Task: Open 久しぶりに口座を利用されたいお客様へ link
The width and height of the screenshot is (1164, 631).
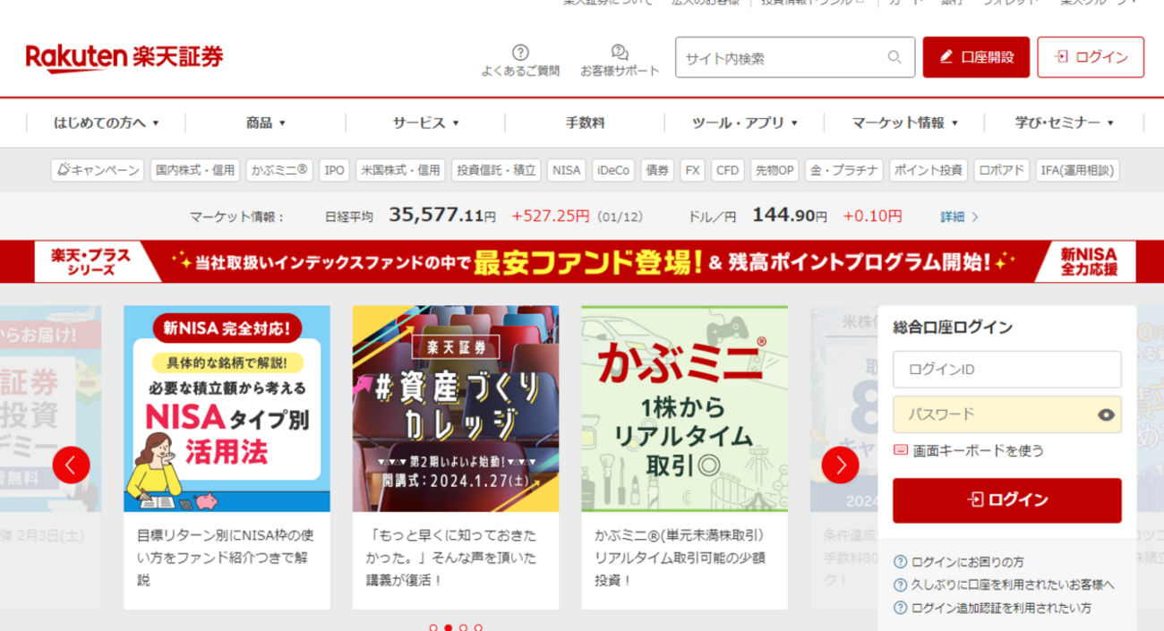Action: pyautogui.click(x=1013, y=585)
